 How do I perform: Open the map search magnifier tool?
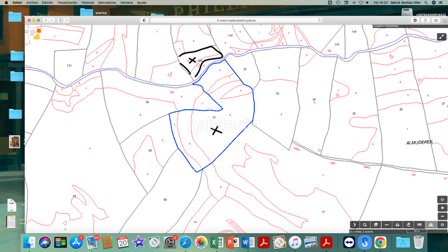(365, 225)
